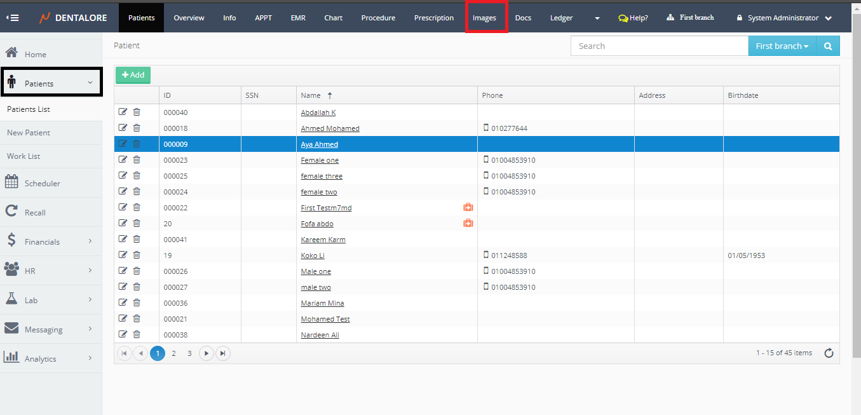Click inside the Search input field
Viewport: 861px width, 415px height.
[x=659, y=46]
